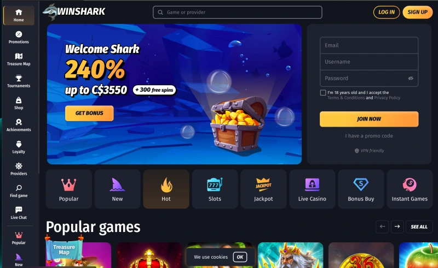Open the Loyalty program icon
438x268 pixels.
[19, 144]
